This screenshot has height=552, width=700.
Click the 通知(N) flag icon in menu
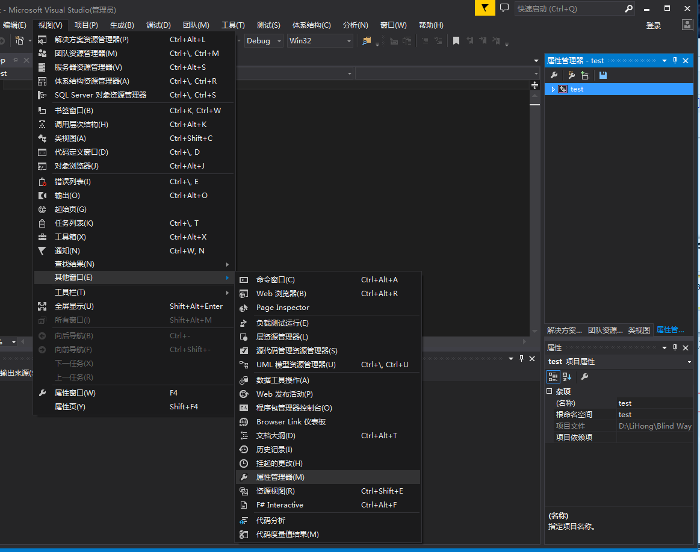coord(42,251)
